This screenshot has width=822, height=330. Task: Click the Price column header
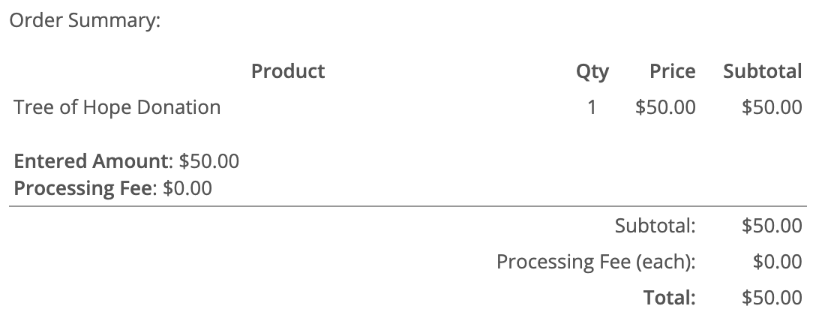(x=672, y=71)
